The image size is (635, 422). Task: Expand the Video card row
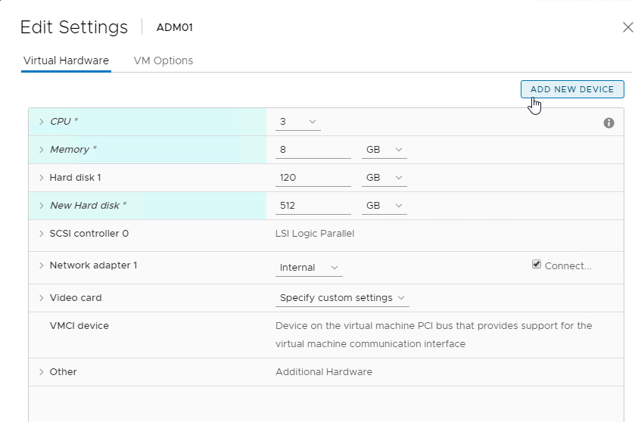[x=42, y=298]
